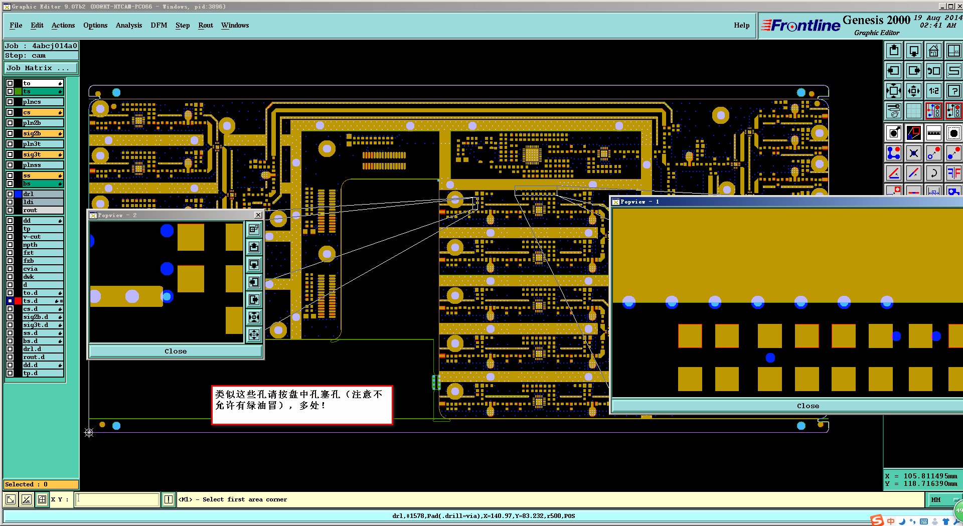Click the X on Popview 2 title bar
963x526 pixels.
258,215
